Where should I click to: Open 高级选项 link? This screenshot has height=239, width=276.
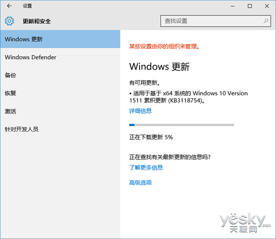tap(140, 183)
